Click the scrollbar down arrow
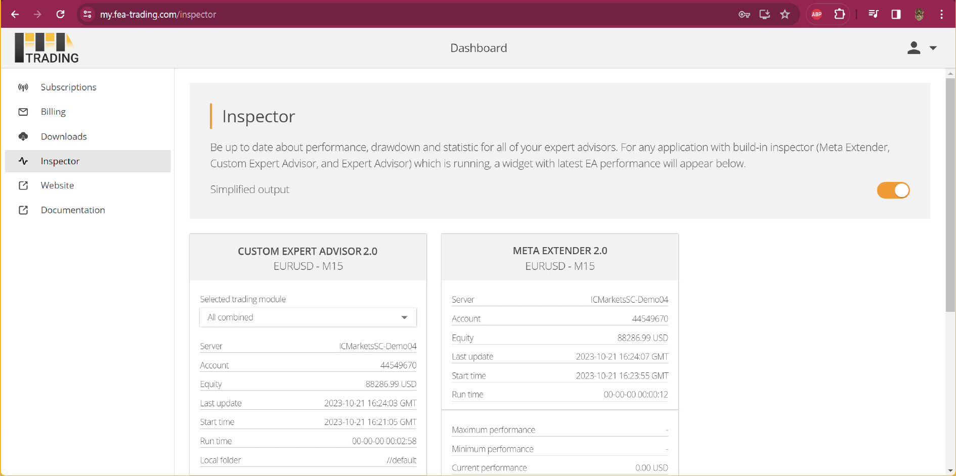This screenshot has height=476, width=956. pyautogui.click(x=950, y=471)
